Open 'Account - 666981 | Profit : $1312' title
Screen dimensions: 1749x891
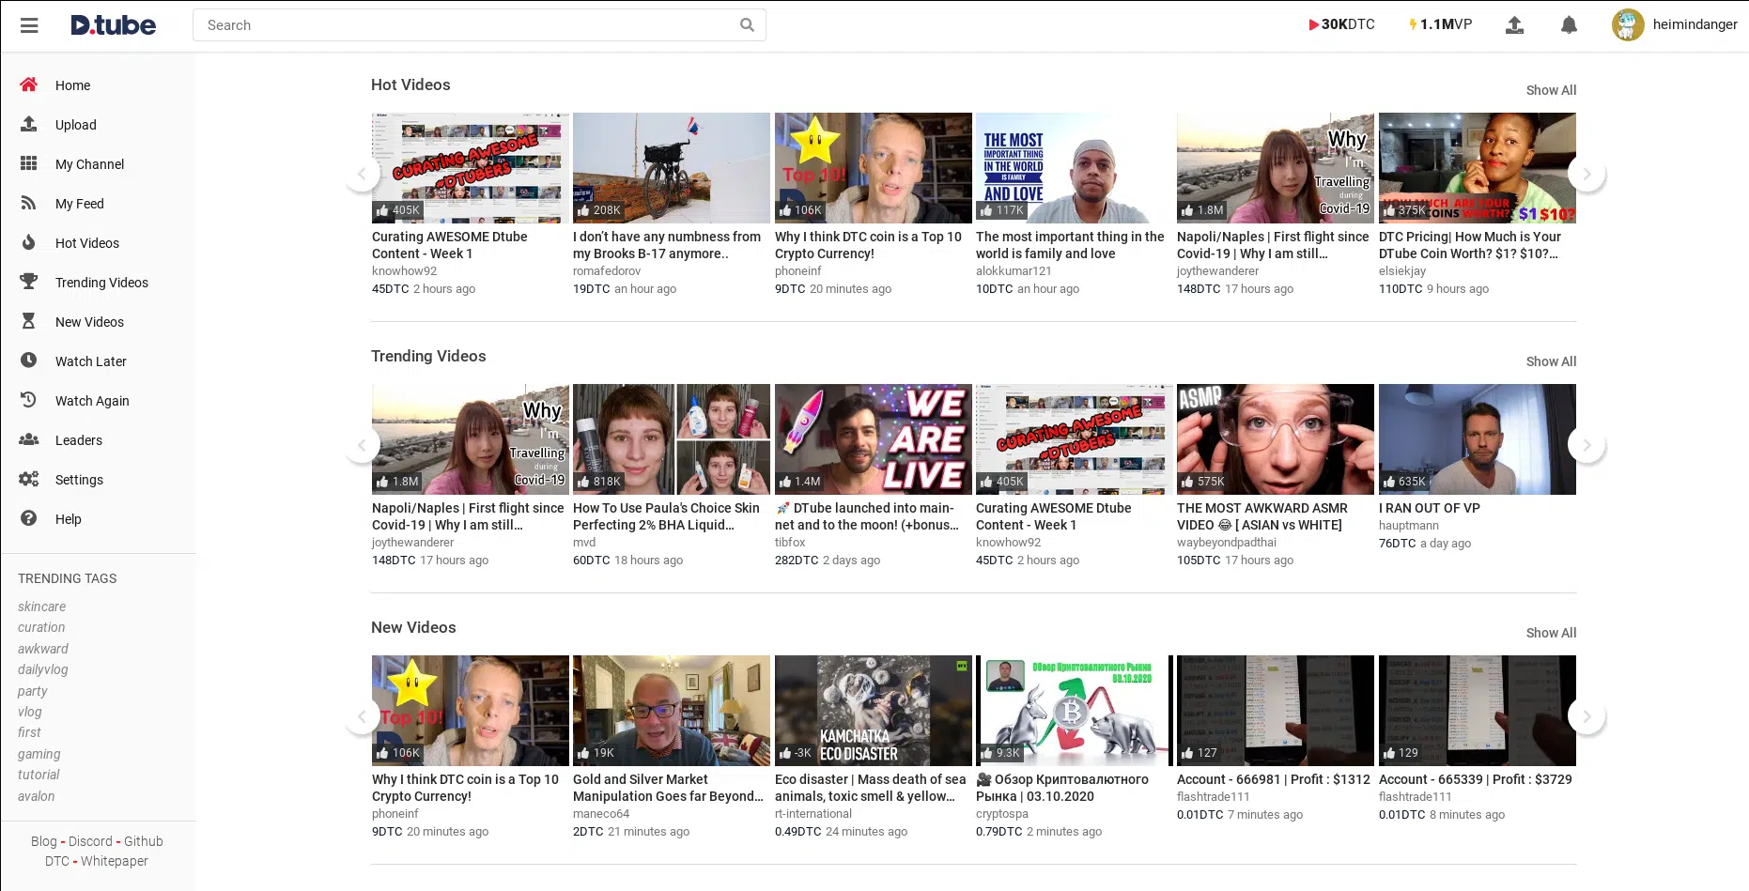pos(1274,779)
